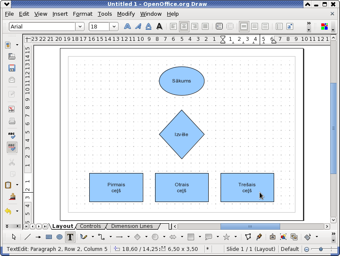
Task: Export directly as PDF
Action: [x=12, y=109]
